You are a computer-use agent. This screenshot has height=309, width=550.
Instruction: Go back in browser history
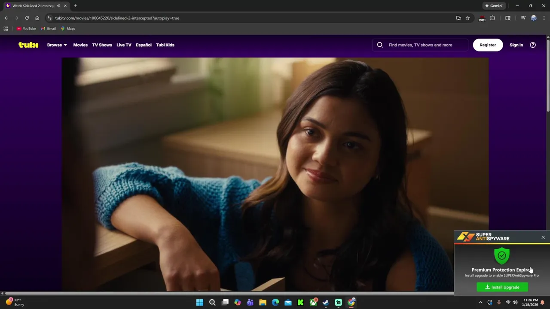click(x=6, y=18)
